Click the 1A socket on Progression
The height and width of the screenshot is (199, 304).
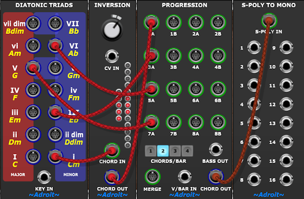[x=151, y=22]
